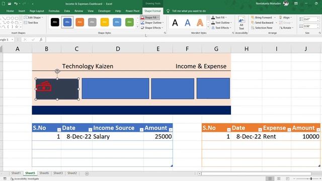Switch to Sheet3 tab
The width and height of the screenshot is (322, 181).
point(58,173)
